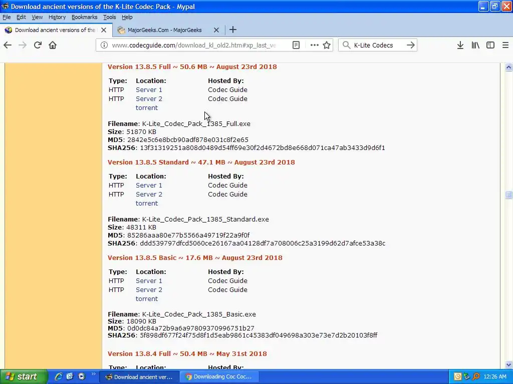Toggle reader view icon
The image size is (513, 384).
pyautogui.click(x=296, y=45)
